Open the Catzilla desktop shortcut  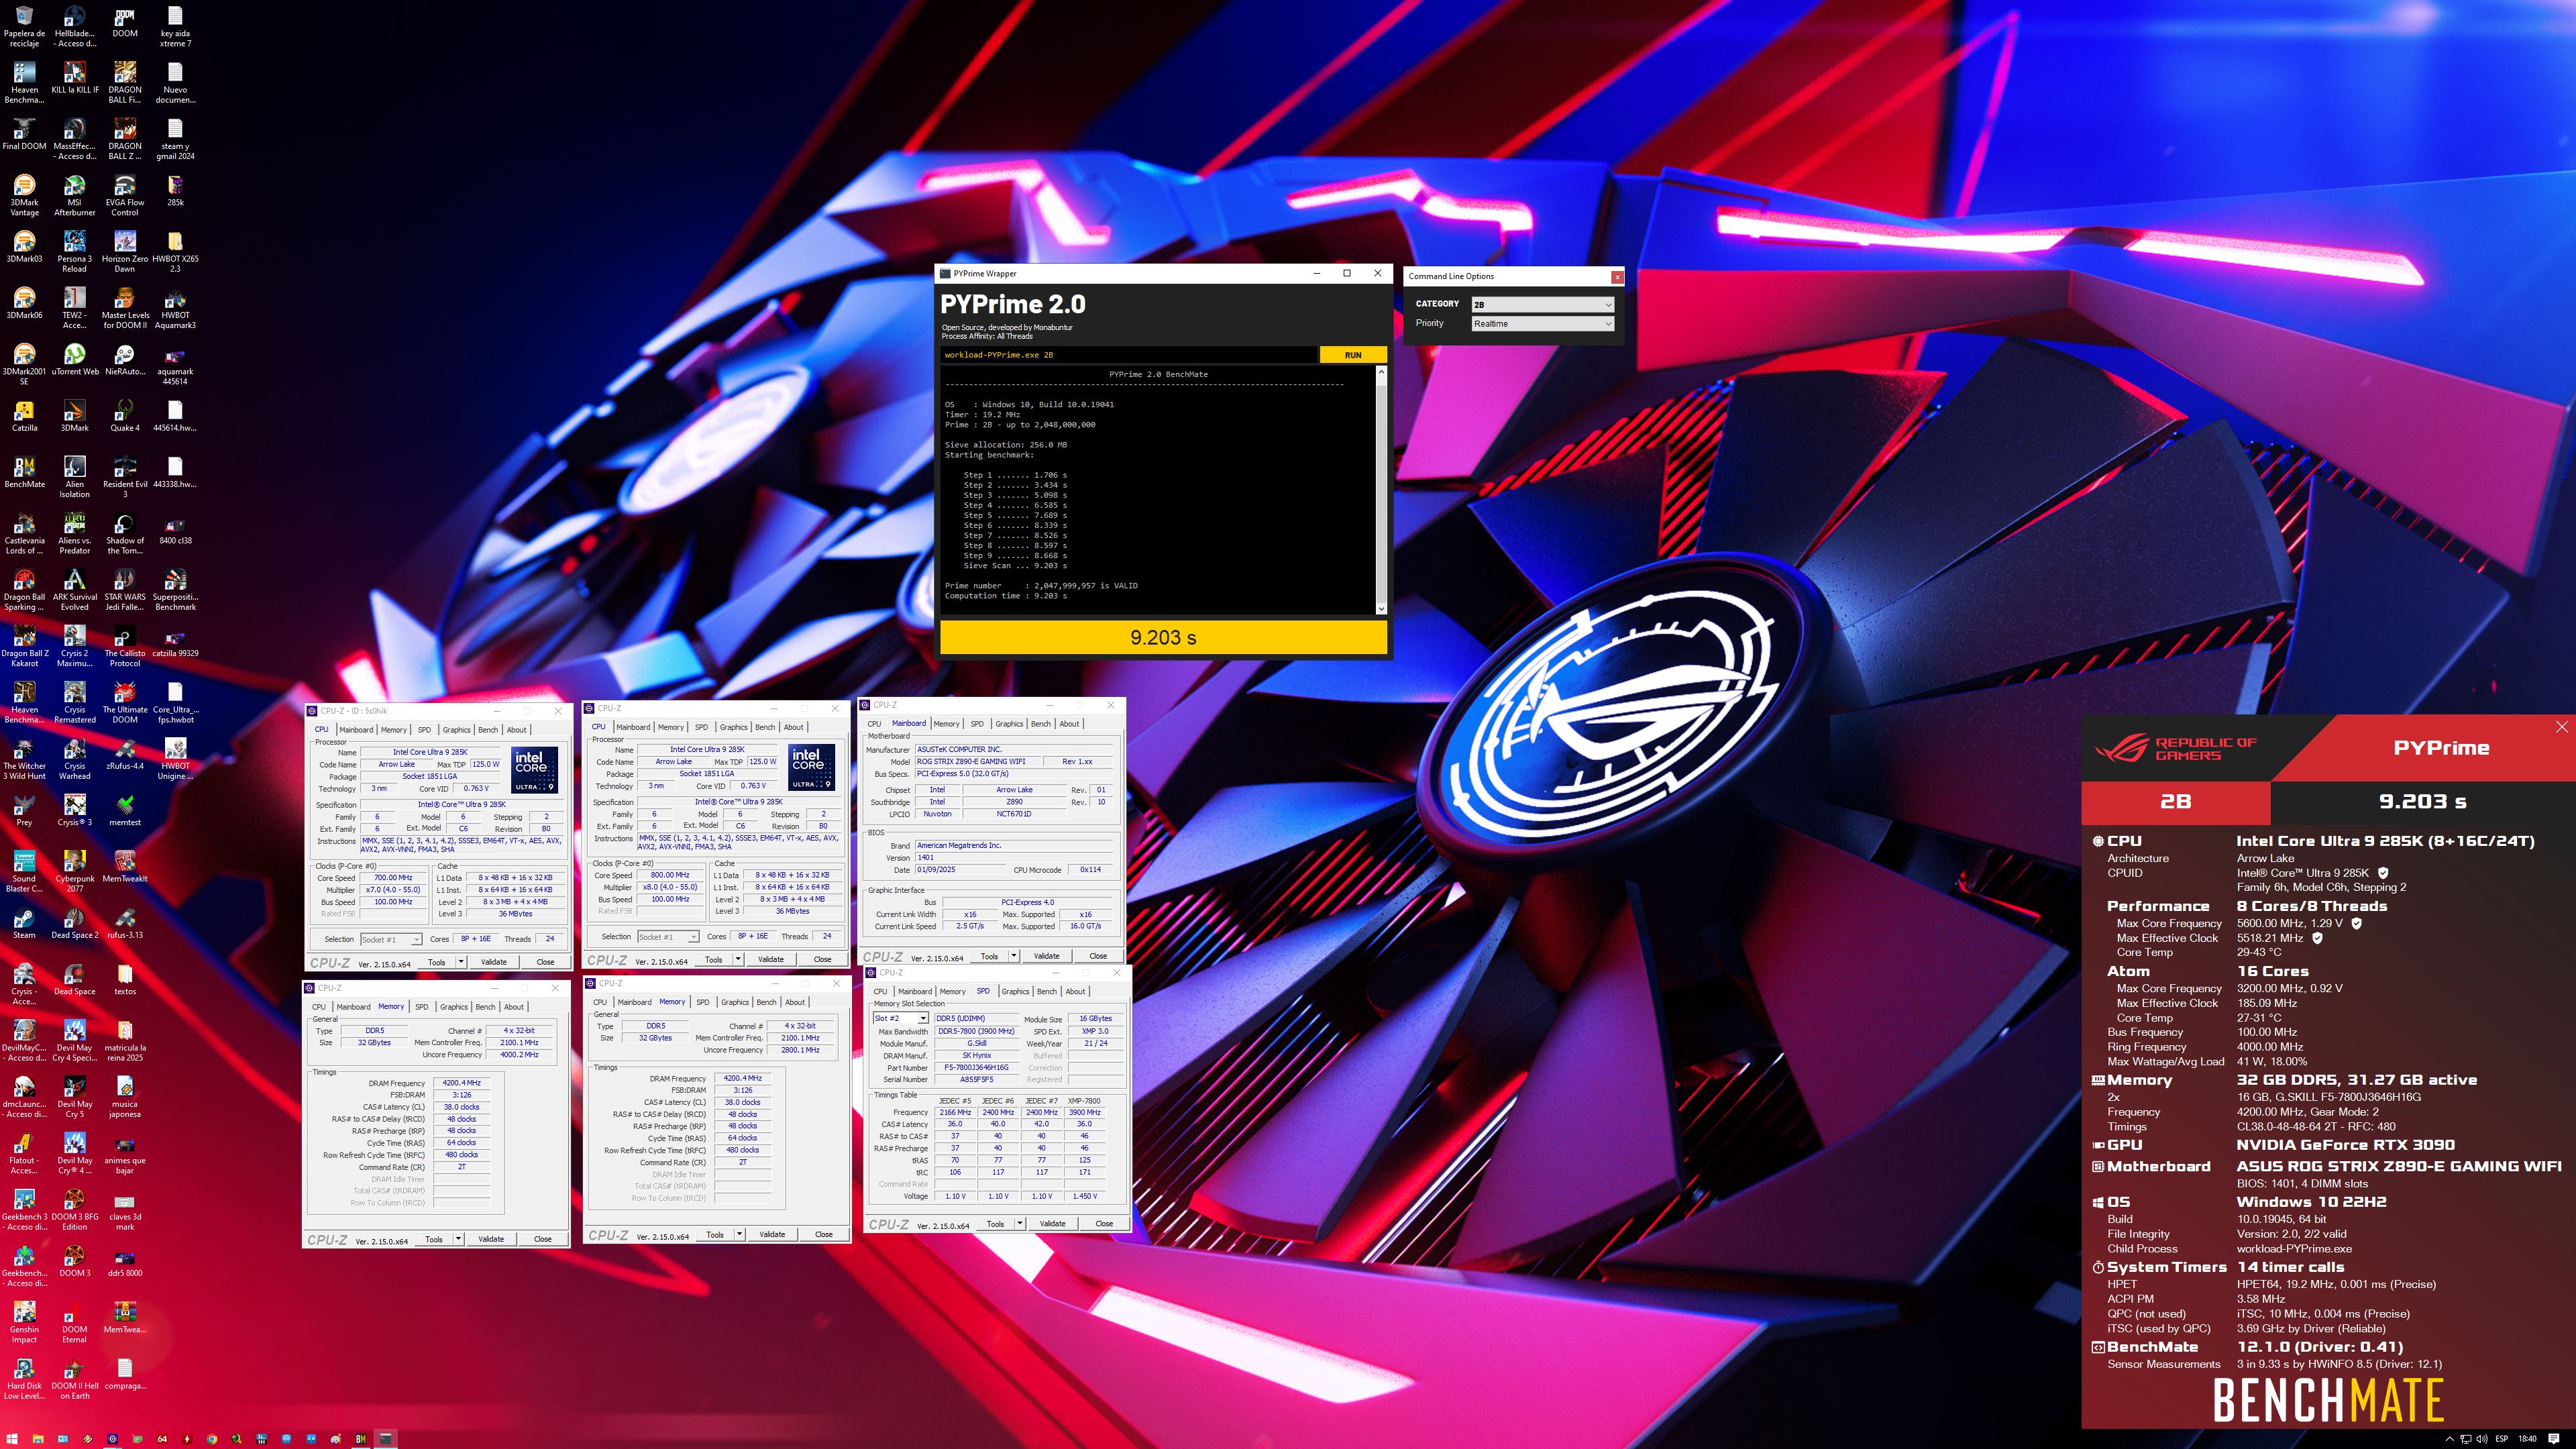point(24,416)
